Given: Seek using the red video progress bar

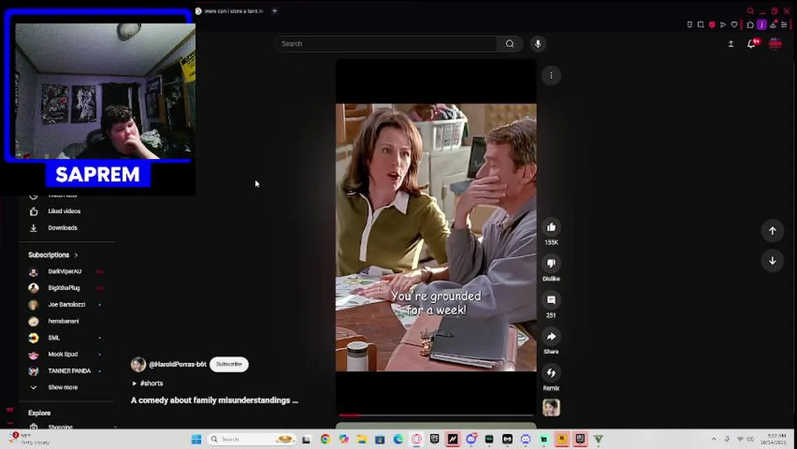Looking at the screenshot, I should pyautogui.click(x=436, y=415).
